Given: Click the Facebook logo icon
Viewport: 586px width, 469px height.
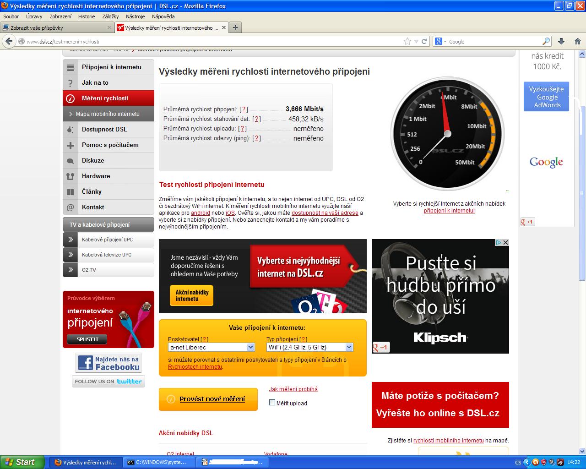Looking at the screenshot, I should click(x=85, y=363).
